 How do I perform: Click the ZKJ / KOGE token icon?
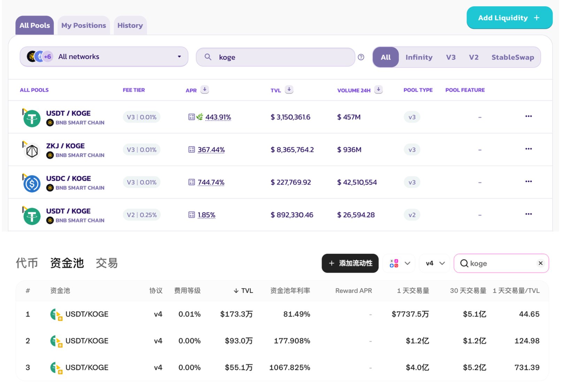click(32, 151)
